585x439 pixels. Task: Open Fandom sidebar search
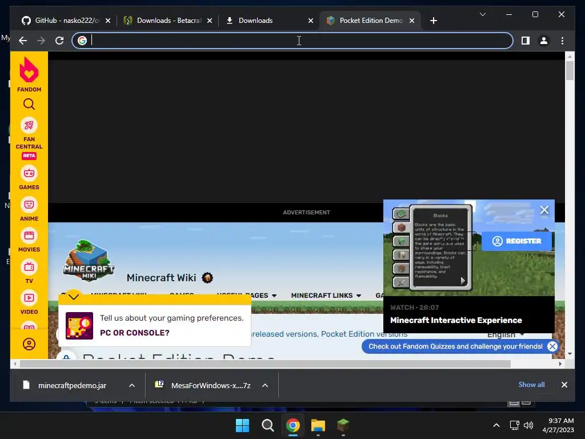tap(29, 104)
